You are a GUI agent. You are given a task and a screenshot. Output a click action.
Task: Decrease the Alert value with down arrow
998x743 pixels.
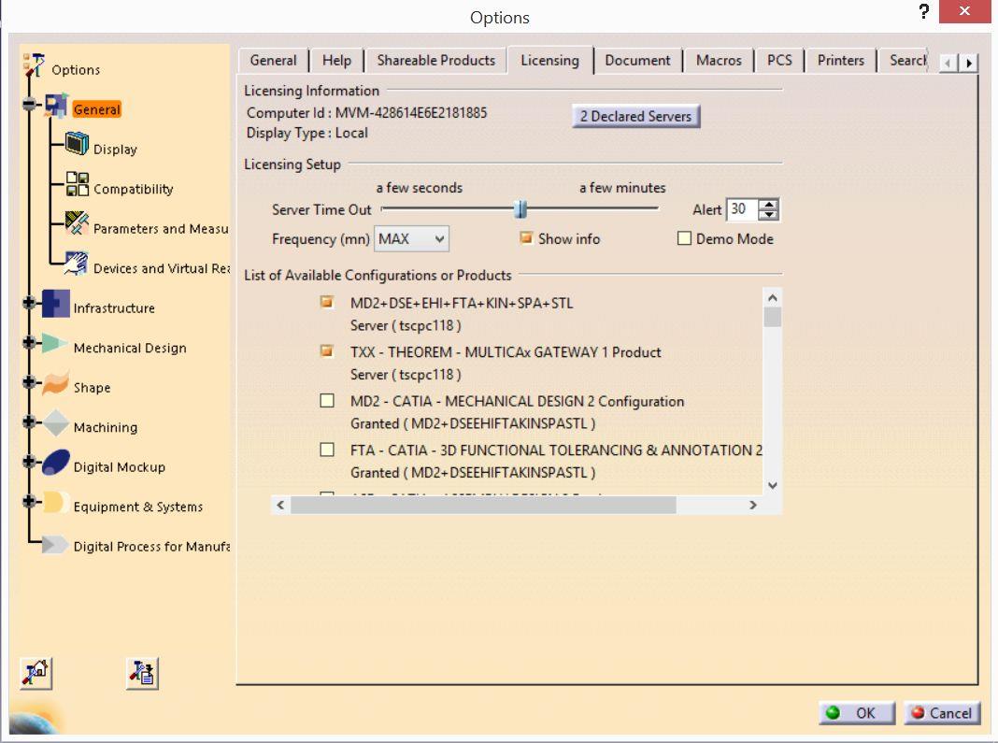pyautogui.click(x=769, y=215)
